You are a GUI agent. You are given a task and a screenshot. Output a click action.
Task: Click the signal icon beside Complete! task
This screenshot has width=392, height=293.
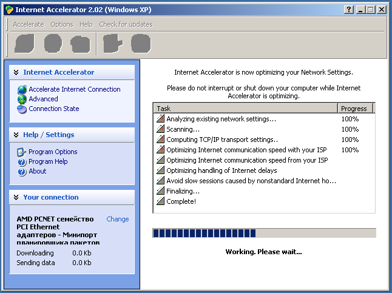[x=160, y=201]
